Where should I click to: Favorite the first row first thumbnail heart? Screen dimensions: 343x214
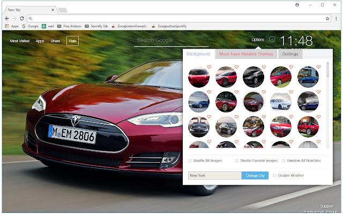coord(209,67)
